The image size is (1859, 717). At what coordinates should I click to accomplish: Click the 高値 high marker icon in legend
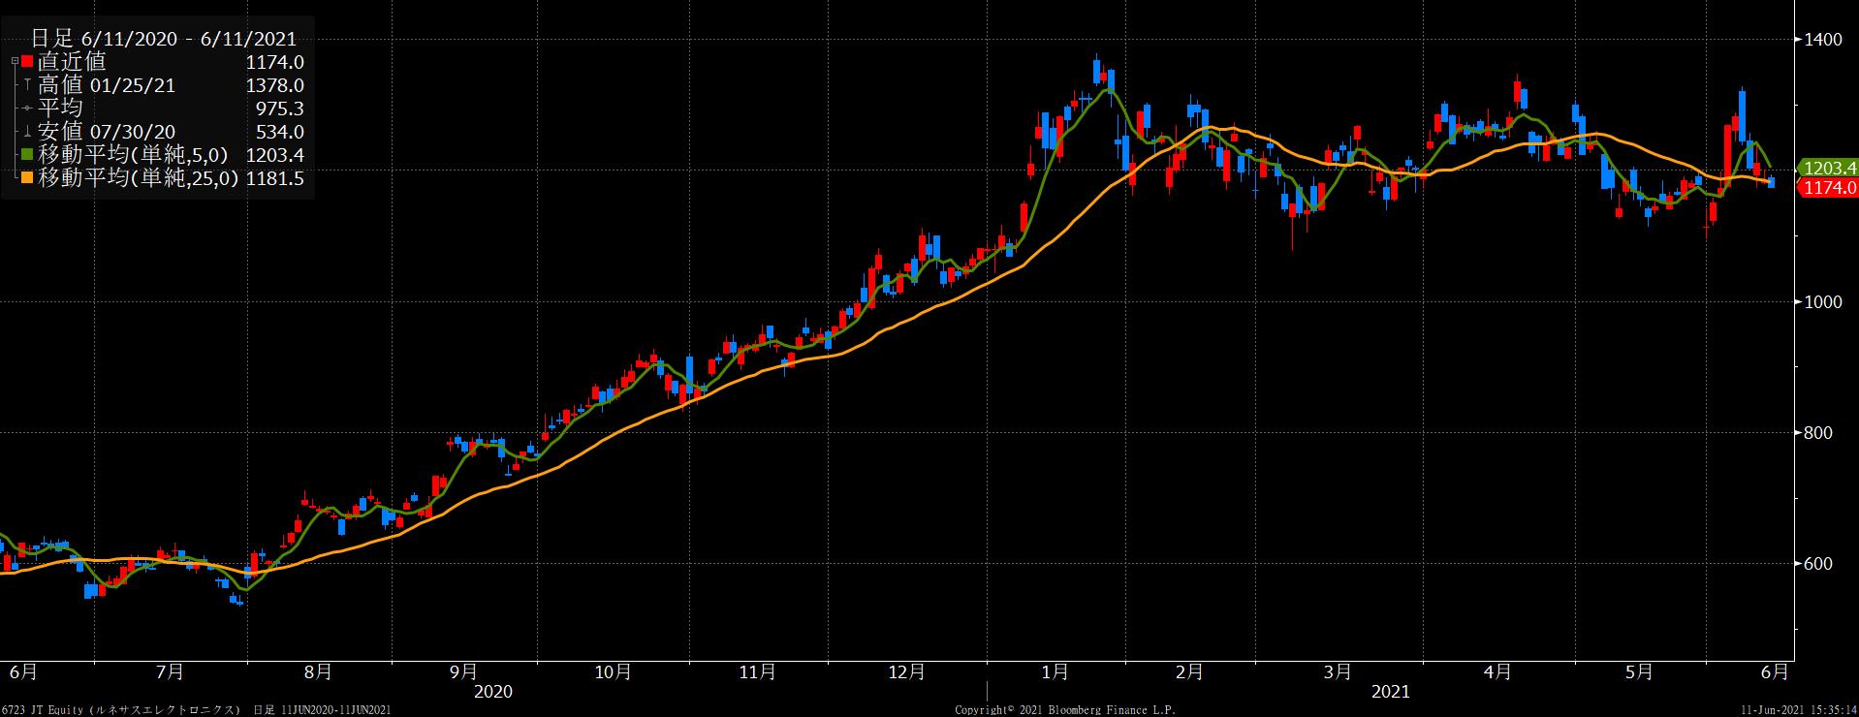coord(27,85)
